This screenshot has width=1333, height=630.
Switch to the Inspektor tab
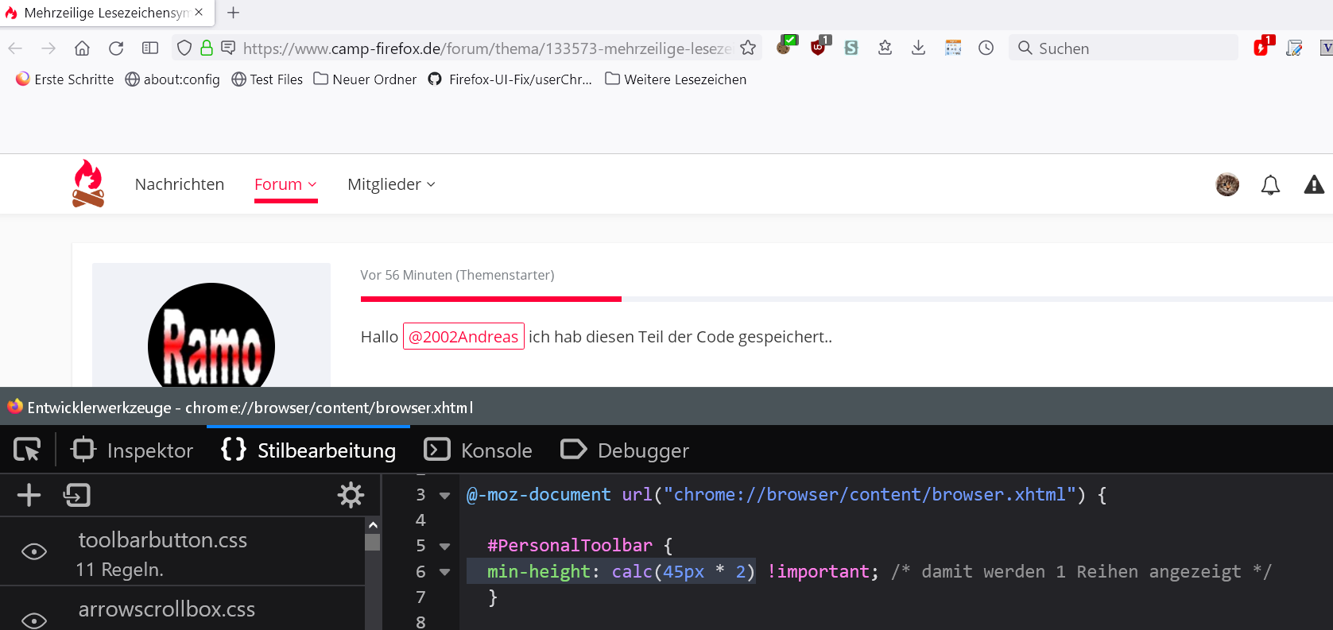point(133,450)
